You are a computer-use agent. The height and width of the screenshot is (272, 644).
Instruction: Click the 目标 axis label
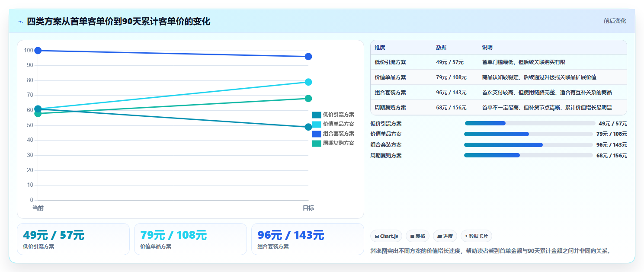click(x=308, y=208)
